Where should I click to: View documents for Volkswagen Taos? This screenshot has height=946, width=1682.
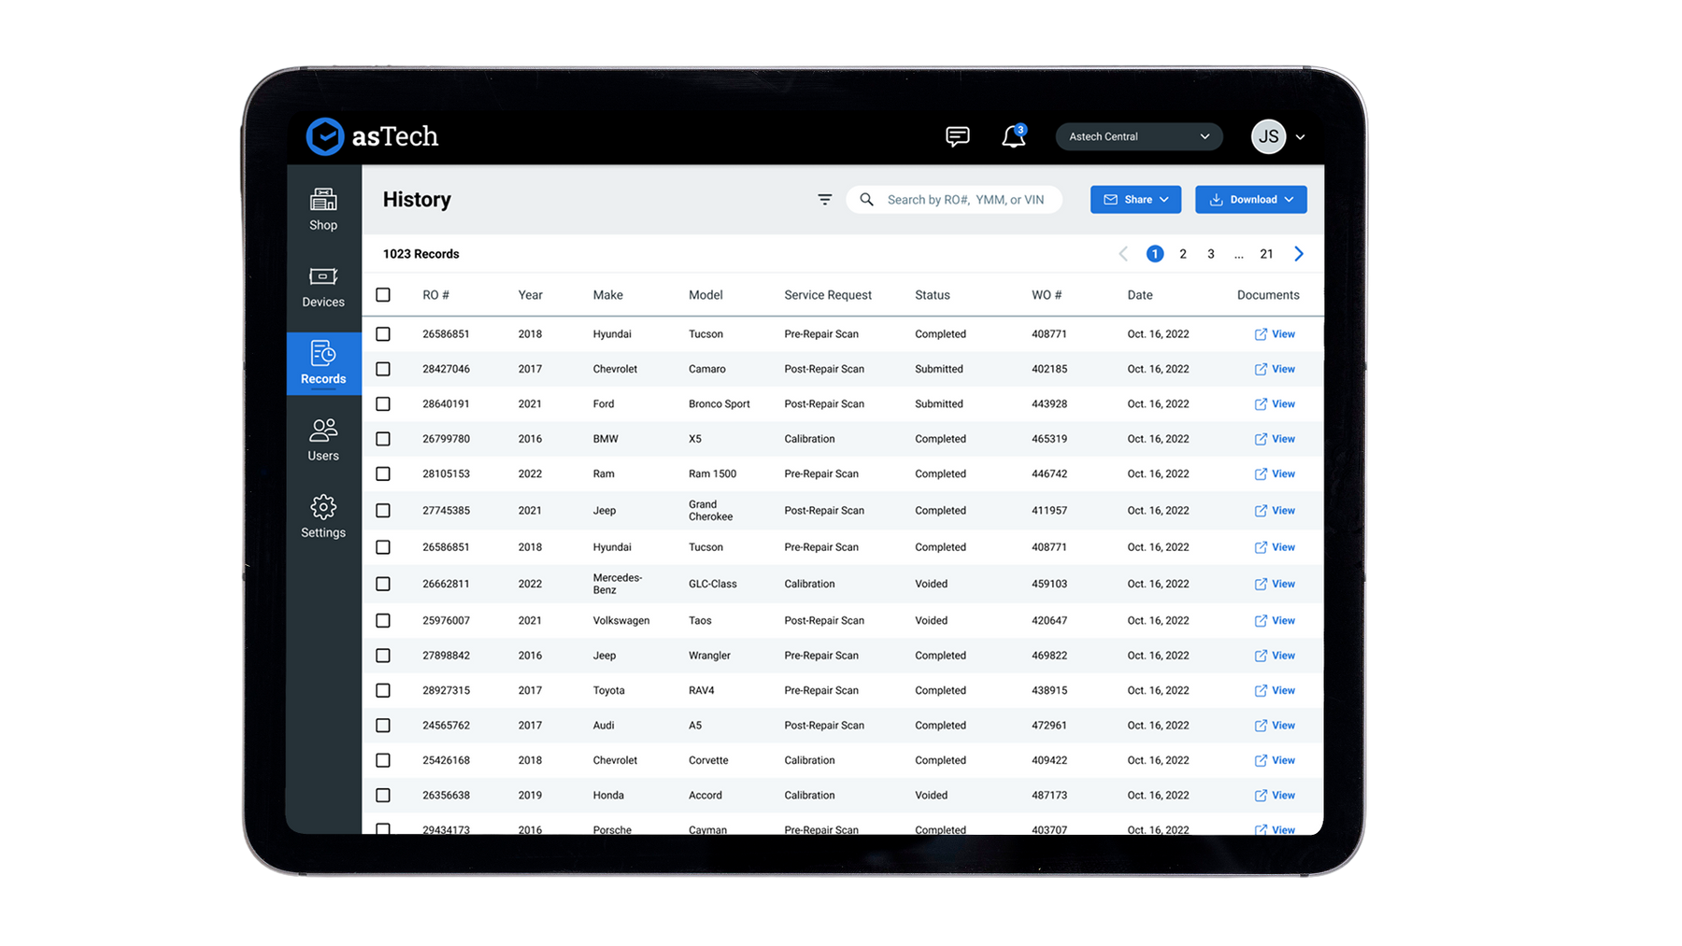[1275, 621]
